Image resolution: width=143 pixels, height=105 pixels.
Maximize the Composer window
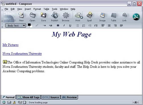click(x=134, y=4)
